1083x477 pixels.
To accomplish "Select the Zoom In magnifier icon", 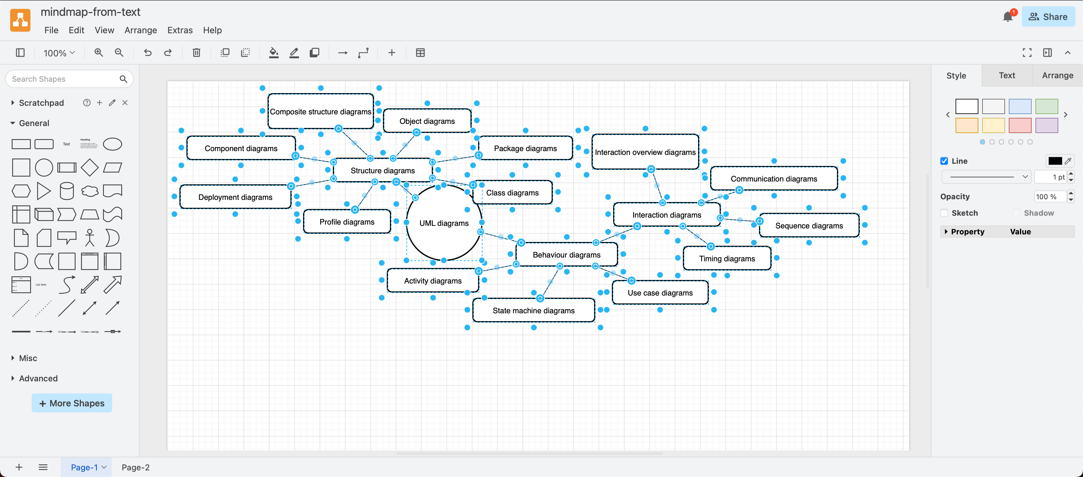I will (98, 53).
